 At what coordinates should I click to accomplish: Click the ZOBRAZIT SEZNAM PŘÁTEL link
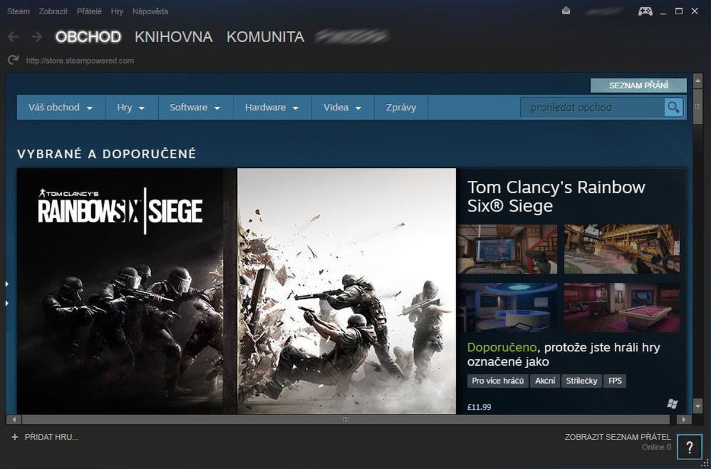pyautogui.click(x=619, y=438)
